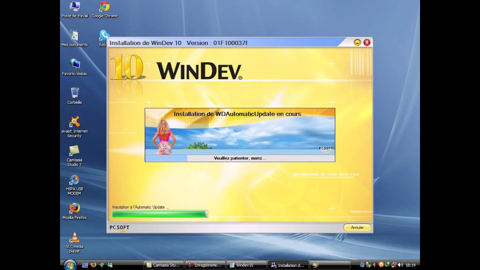Click the taskbar clock showing 18:14
Image resolution: width=480 pixels, height=270 pixels.
click(410, 265)
